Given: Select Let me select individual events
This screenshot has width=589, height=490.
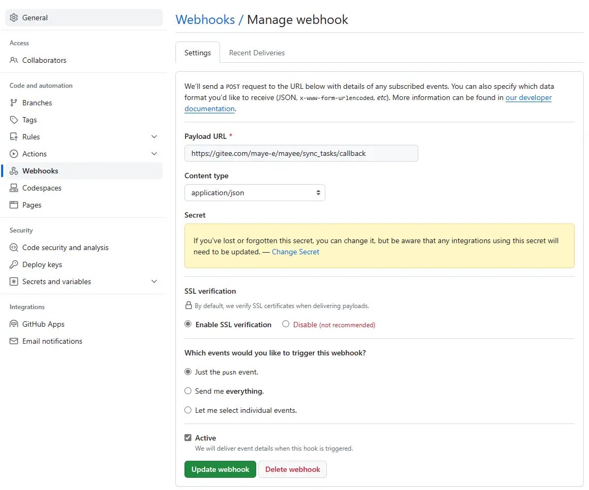Looking at the screenshot, I should (x=188, y=410).
